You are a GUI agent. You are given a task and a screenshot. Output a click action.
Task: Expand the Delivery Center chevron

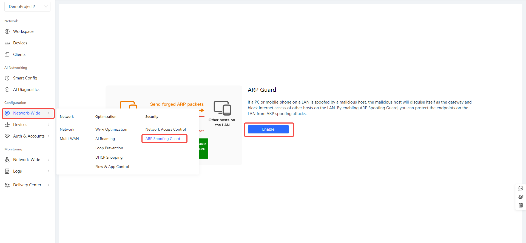pyautogui.click(x=49, y=185)
